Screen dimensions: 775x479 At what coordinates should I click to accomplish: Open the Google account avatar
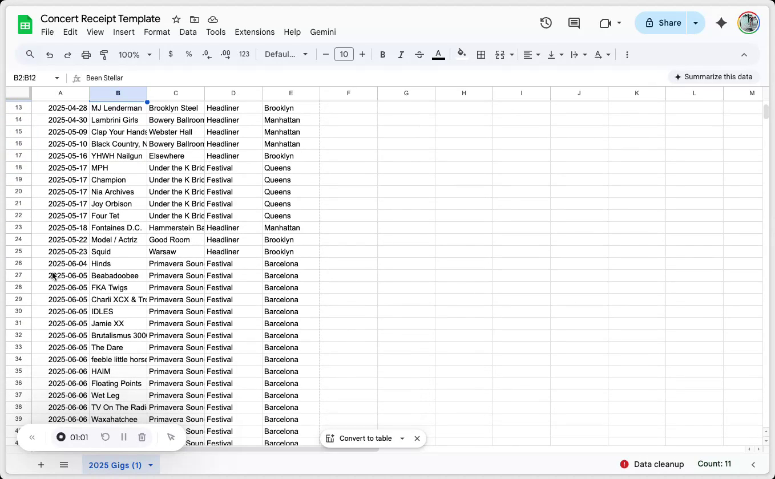748,23
